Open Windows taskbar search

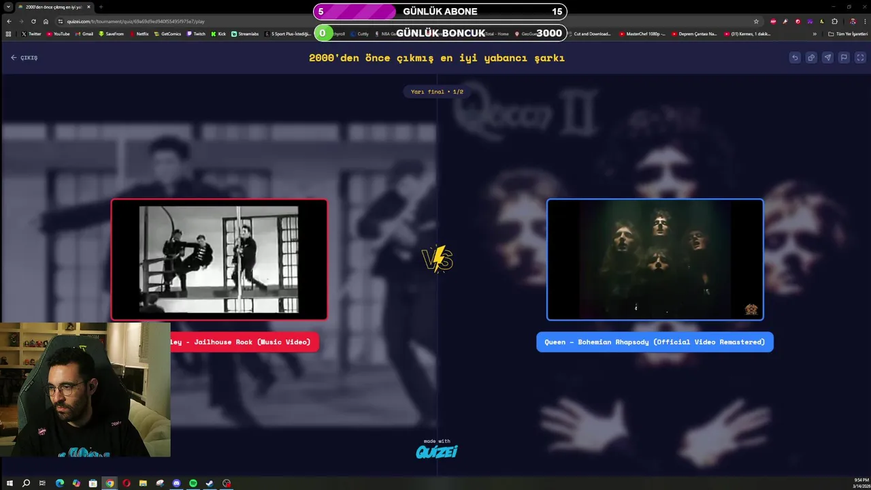click(x=26, y=483)
